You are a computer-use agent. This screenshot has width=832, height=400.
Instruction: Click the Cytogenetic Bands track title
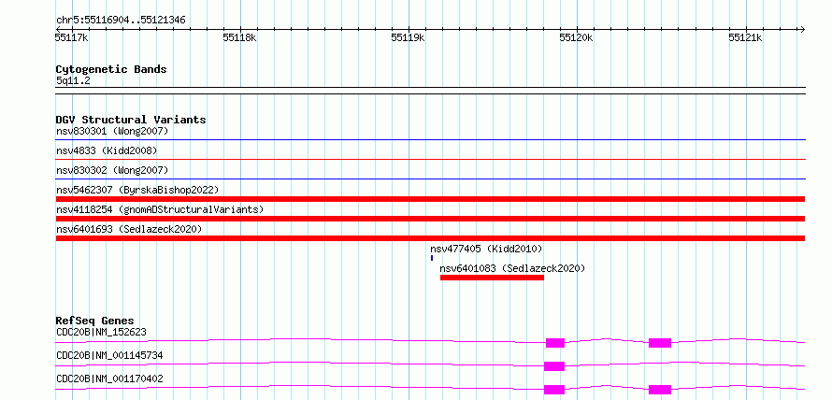pyautogui.click(x=111, y=69)
